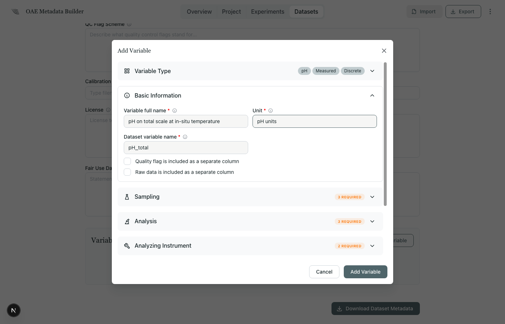Click info icon beside Dataset variable name
This screenshot has width=505, height=324.
(x=185, y=137)
